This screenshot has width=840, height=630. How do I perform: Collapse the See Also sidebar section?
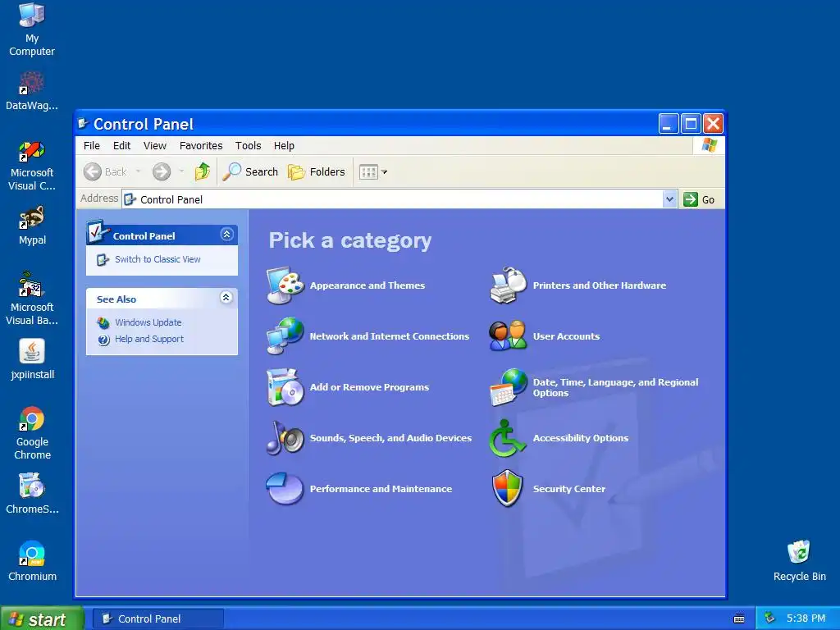pos(226,297)
